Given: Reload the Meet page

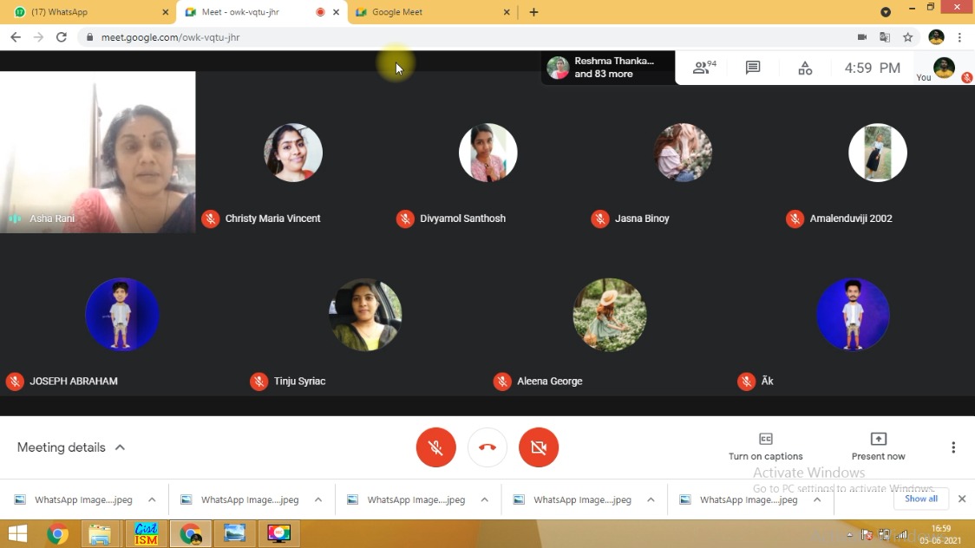Looking at the screenshot, I should point(62,37).
